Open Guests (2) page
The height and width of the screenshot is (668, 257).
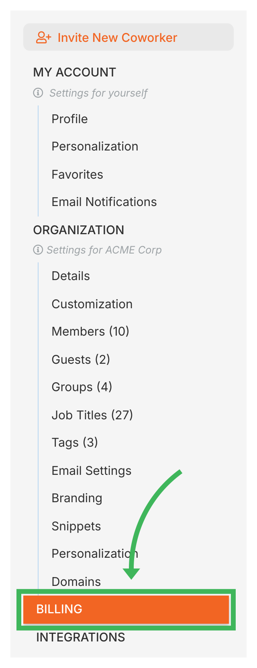point(81,359)
